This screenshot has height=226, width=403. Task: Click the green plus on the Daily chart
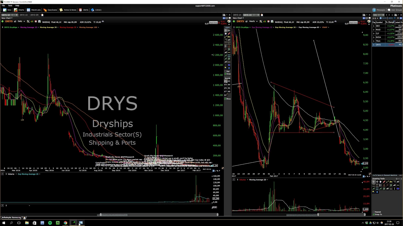[3, 21]
